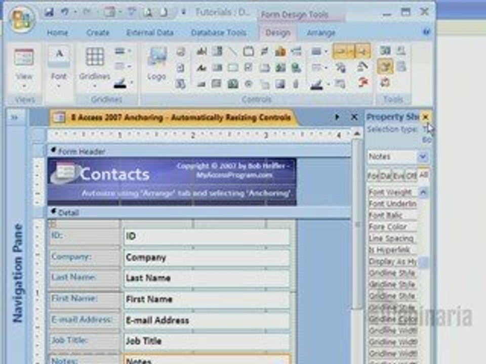Viewport: 486px width, 364px height.
Task: Select the Tab Control tool
Action: click(x=264, y=67)
